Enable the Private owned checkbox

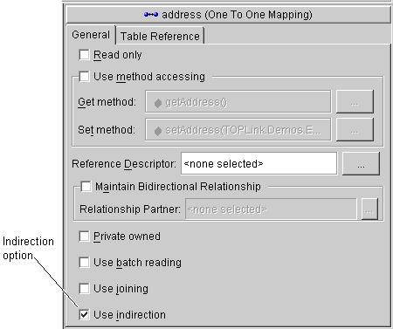[x=84, y=236]
